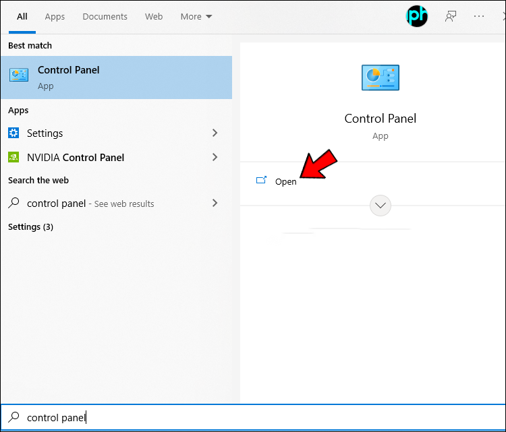Click the Open external-window icon

coord(261,180)
